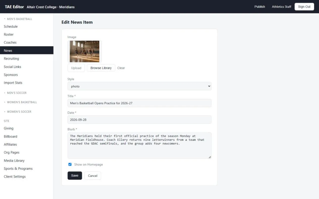
Task: Click into the Date field
Action: 139,120
